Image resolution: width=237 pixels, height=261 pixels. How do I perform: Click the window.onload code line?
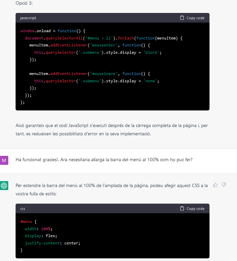53,31
